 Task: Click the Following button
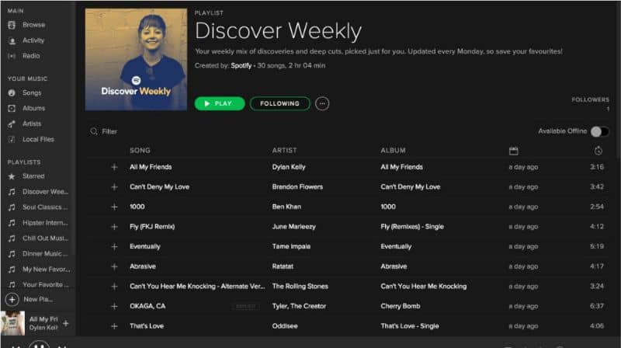[279, 103]
